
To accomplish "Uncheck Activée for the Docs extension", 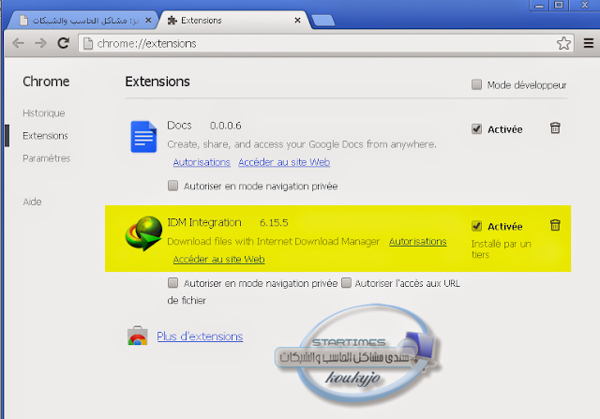I will tap(476, 129).
